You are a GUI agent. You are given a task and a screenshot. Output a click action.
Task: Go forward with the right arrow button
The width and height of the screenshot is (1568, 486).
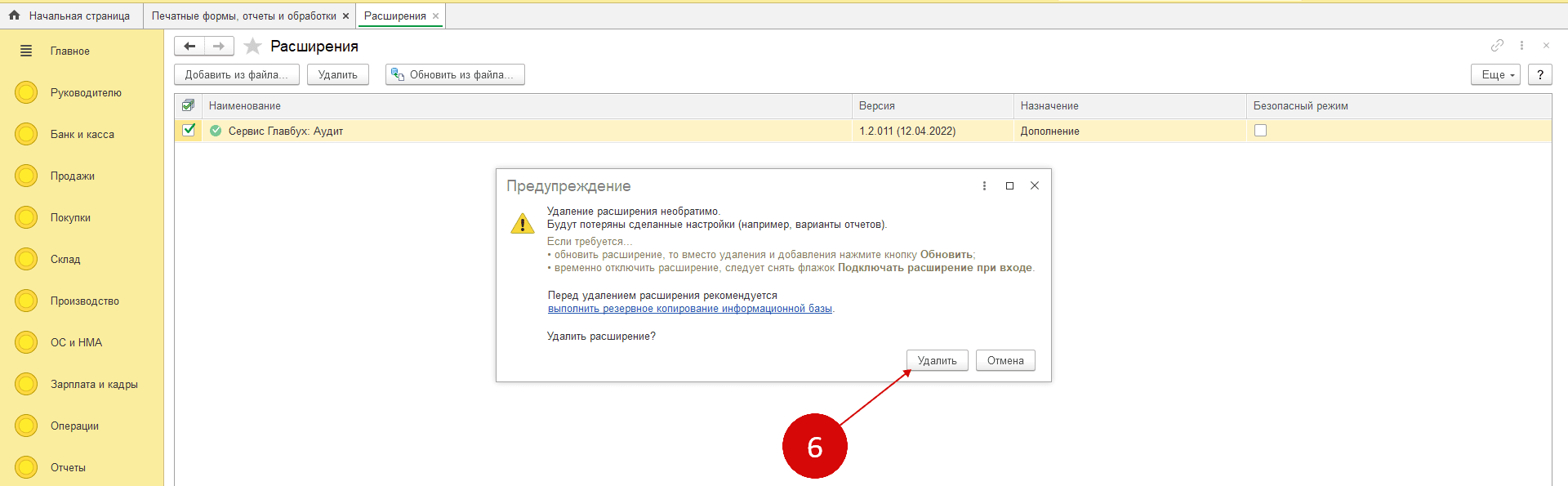point(219,47)
